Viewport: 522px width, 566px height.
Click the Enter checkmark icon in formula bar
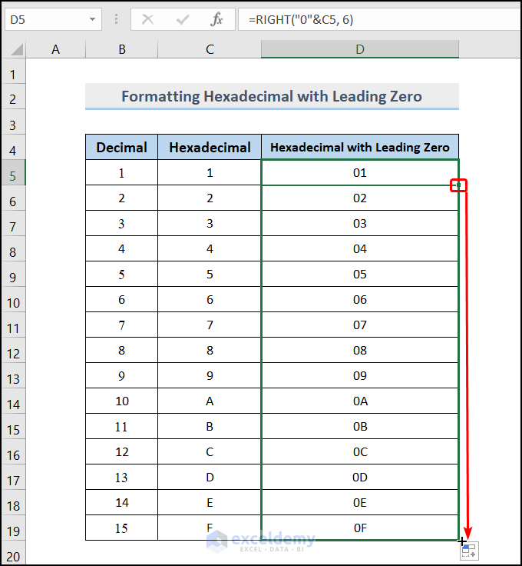coord(183,19)
